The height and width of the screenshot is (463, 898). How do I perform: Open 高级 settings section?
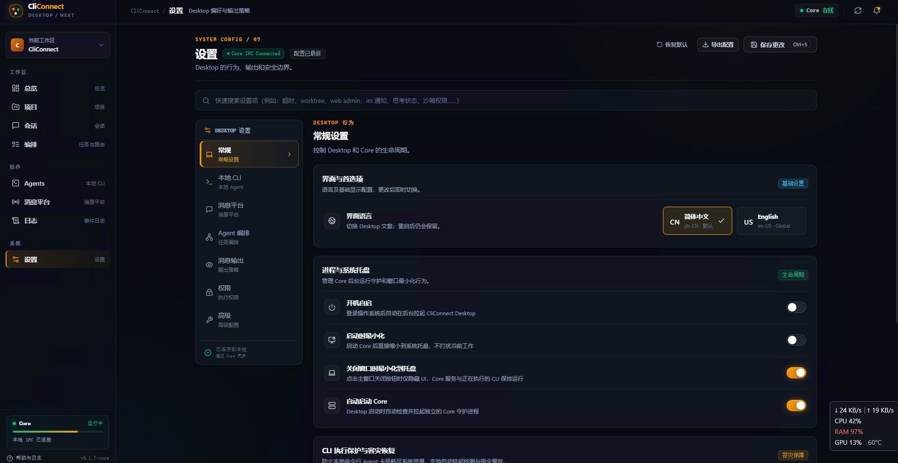(x=249, y=320)
